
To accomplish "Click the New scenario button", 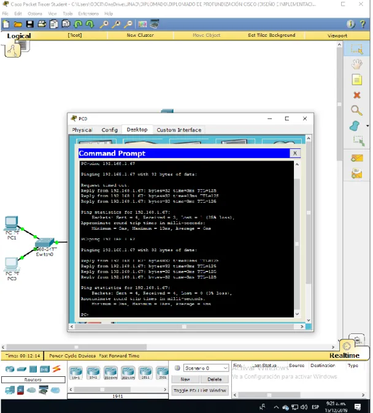I will coord(185,379).
